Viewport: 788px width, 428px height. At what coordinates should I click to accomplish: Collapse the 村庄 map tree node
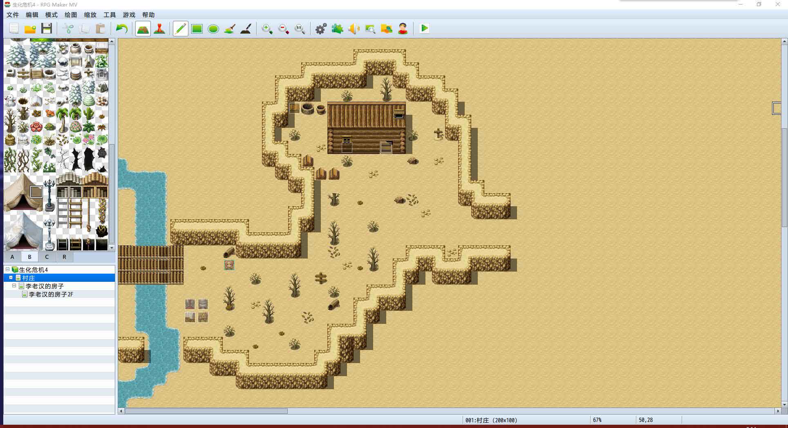(x=11, y=278)
